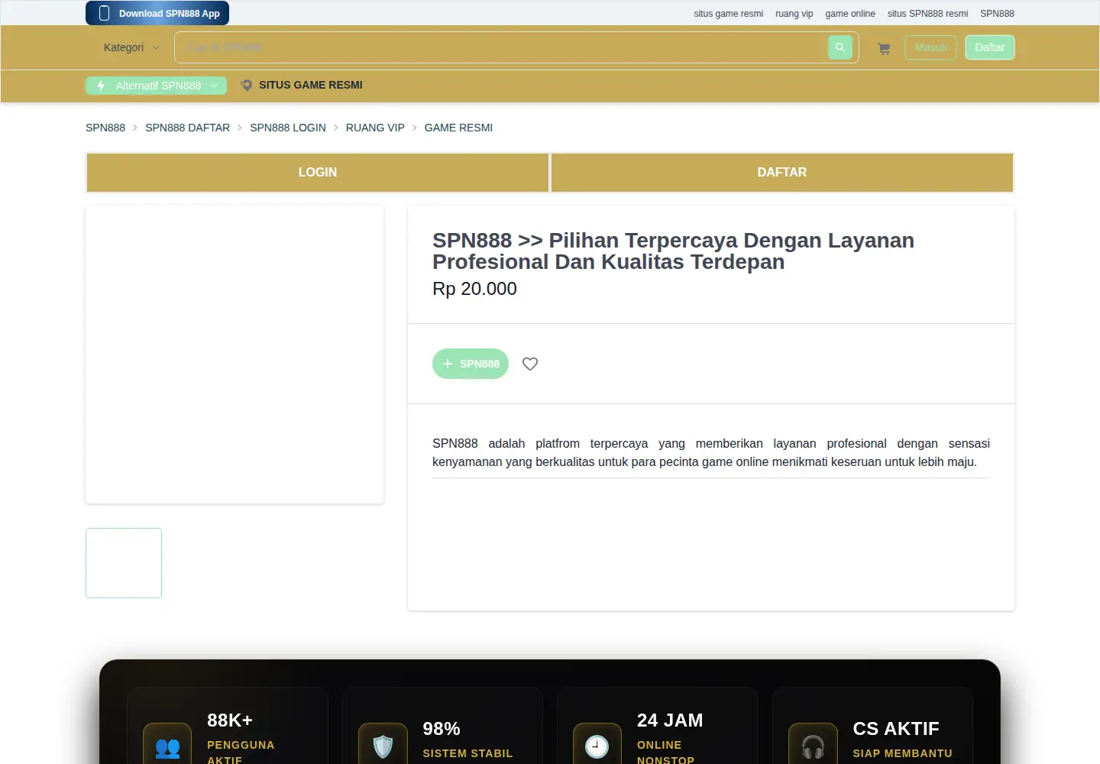Click the SPN888 link at top right

[x=997, y=14]
